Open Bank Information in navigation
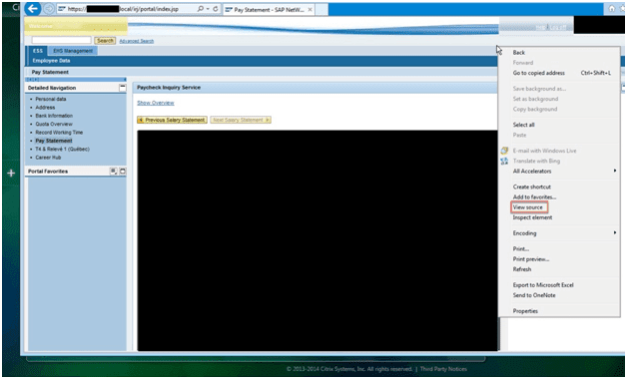The width and height of the screenshot is (627, 379). (x=54, y=116)
